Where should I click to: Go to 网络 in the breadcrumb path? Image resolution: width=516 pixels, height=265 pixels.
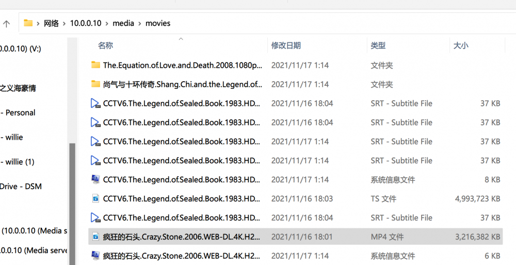[51, 23]
